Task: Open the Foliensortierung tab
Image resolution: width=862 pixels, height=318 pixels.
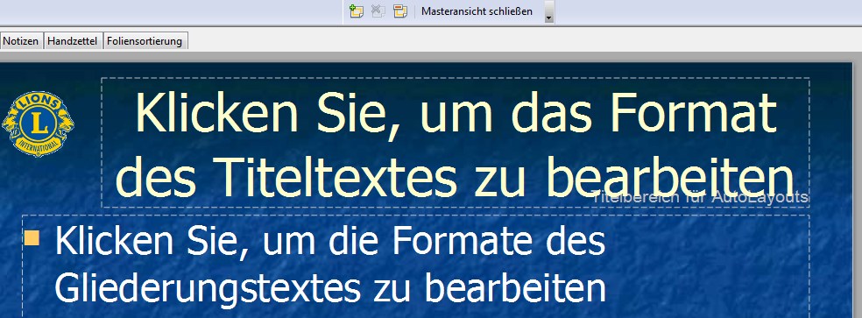Action: point(145,40)
